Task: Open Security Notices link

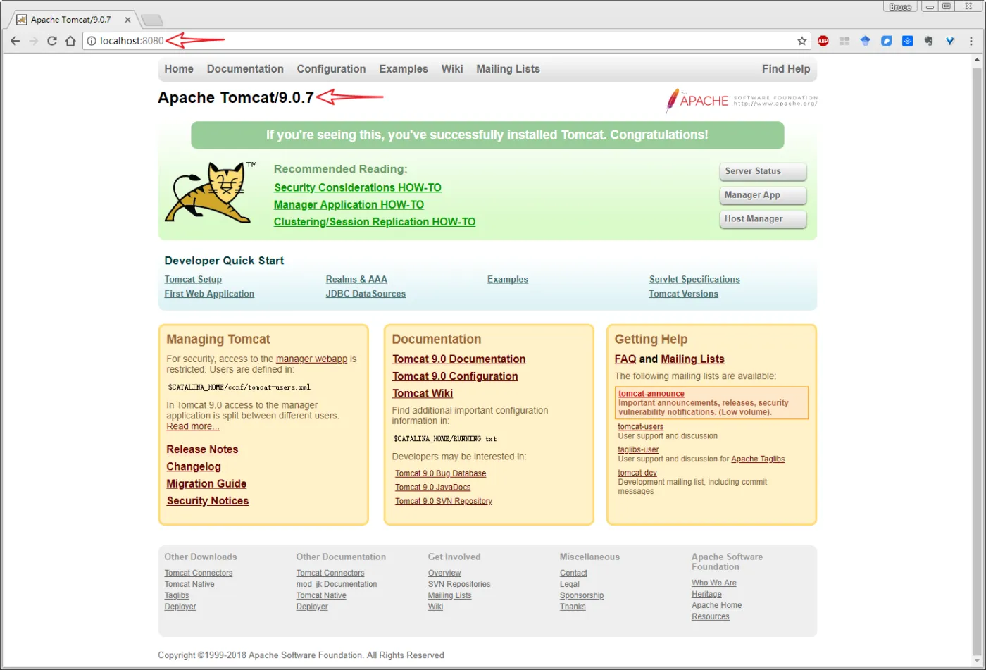Action: tap(208, 501)
